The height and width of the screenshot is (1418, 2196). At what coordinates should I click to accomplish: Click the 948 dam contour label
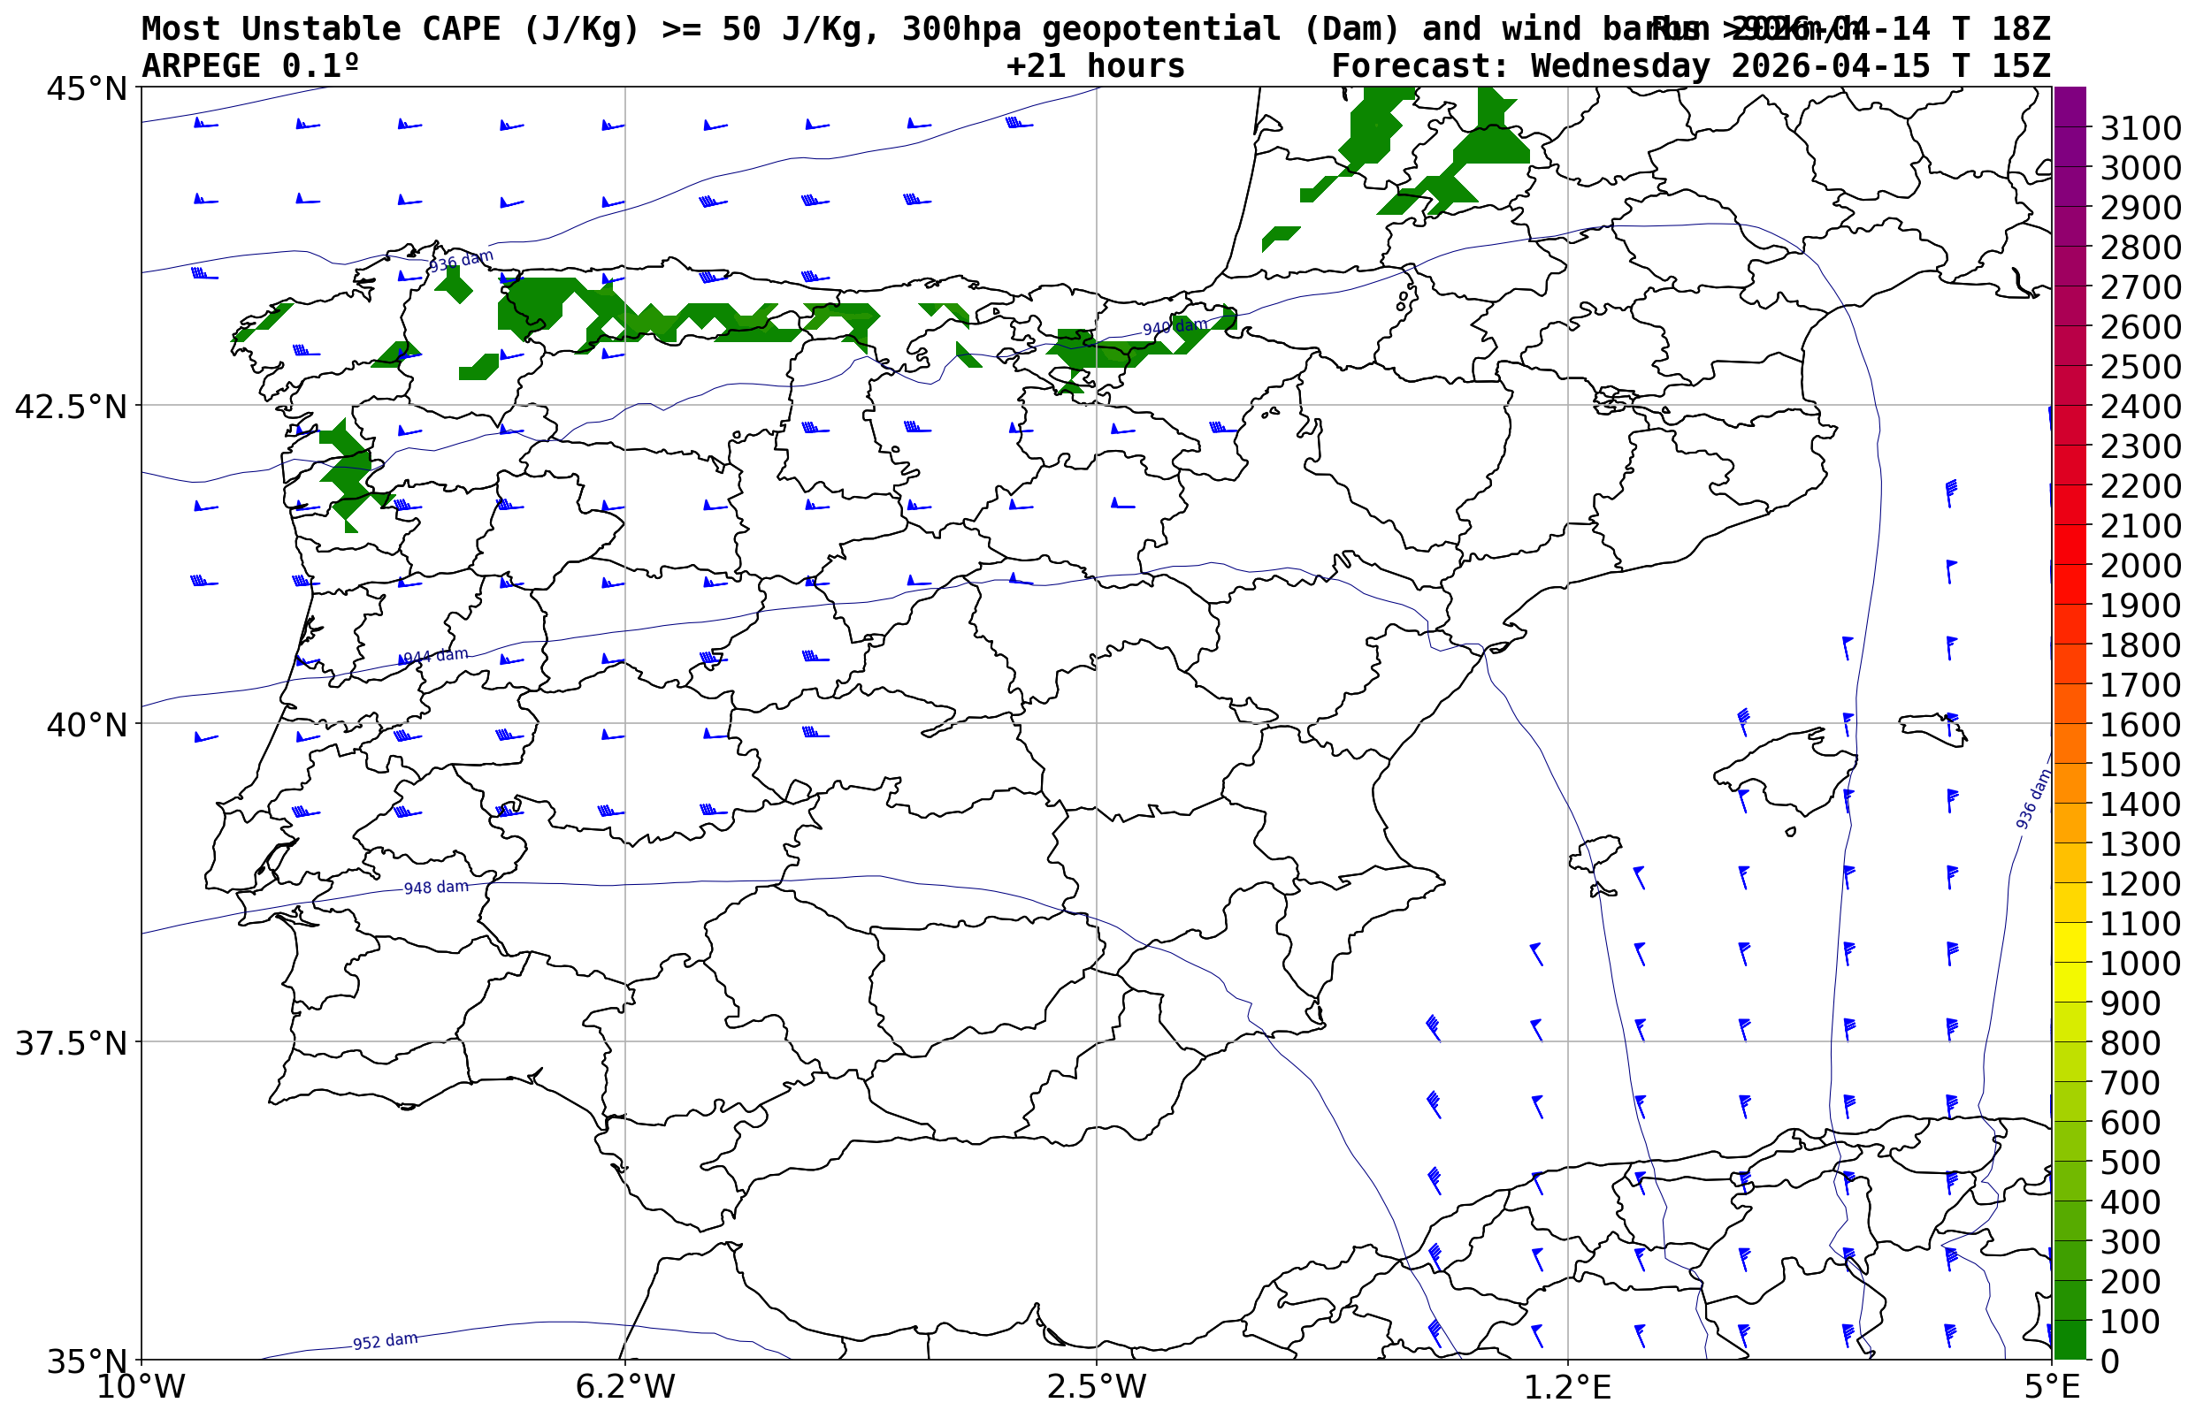tap(436, 888)
